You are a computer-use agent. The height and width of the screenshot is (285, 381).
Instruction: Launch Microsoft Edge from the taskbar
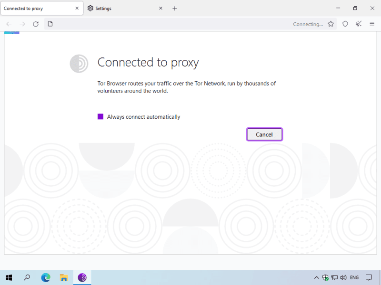(46, 277)
